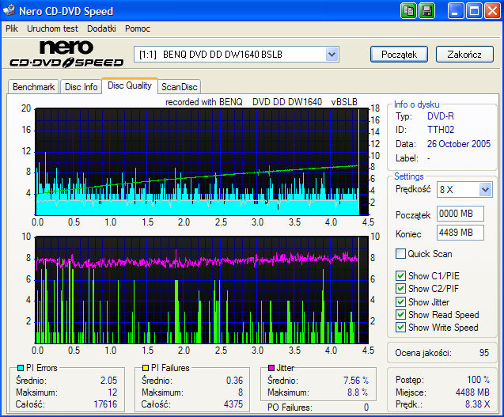Click the Jitter Maksimum value 8.8 %
504x417 pixels.
(358, 392)
